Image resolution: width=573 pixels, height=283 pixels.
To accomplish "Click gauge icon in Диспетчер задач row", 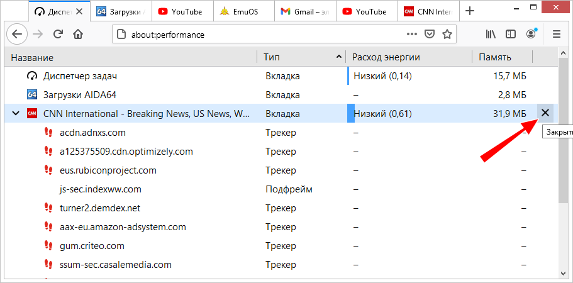I will tap(32, 76).
